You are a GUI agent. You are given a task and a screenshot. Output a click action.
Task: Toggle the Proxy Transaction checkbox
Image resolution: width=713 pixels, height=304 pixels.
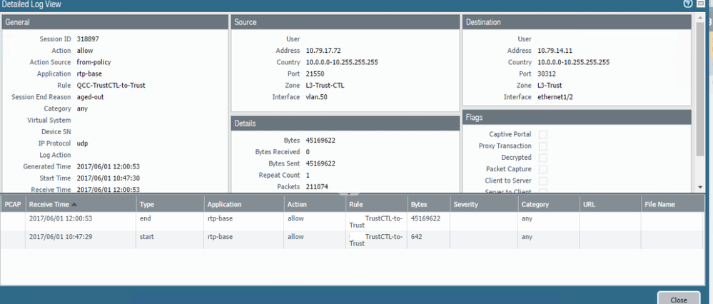pyautogui.click(x=543, y=146)
